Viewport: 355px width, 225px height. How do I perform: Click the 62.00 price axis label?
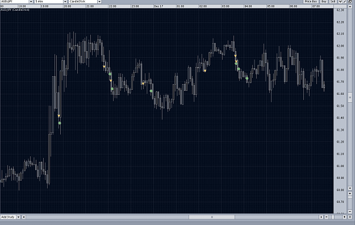(x=340, y=46)
